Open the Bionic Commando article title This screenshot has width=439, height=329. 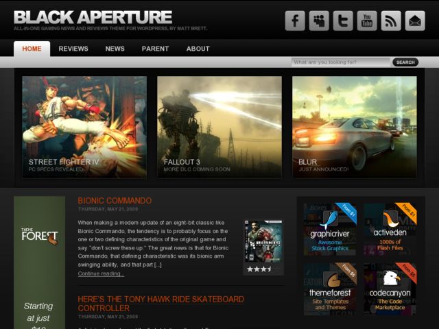115,201
